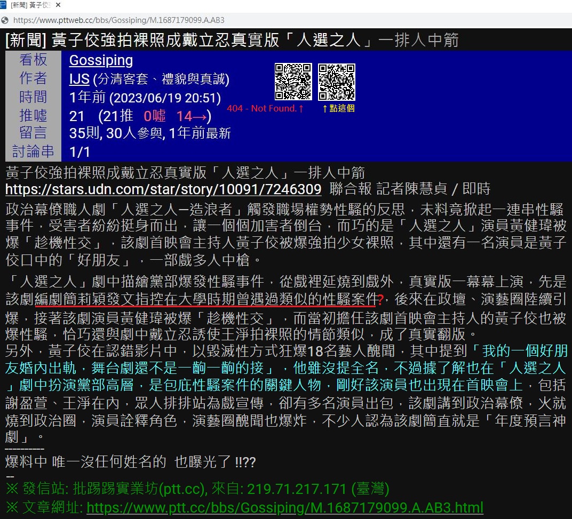Click the left QR code image
The width and height of the screenshot is (572, 519).
293,82
